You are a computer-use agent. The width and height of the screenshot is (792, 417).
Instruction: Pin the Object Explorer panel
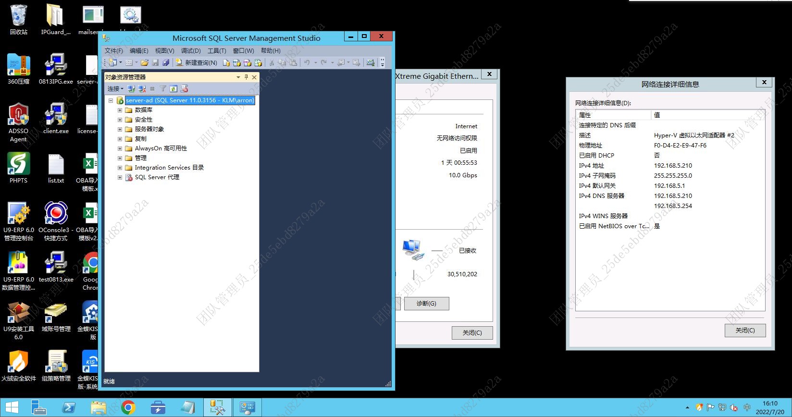tap(246, 77)
